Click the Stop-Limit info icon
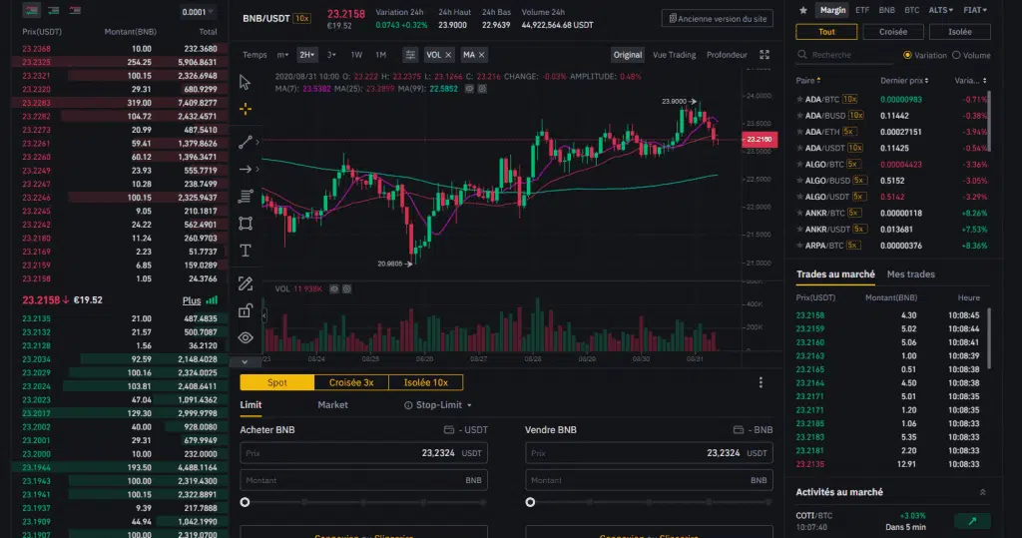Viewport: 1022px width, 538px height. coord(408,405)
